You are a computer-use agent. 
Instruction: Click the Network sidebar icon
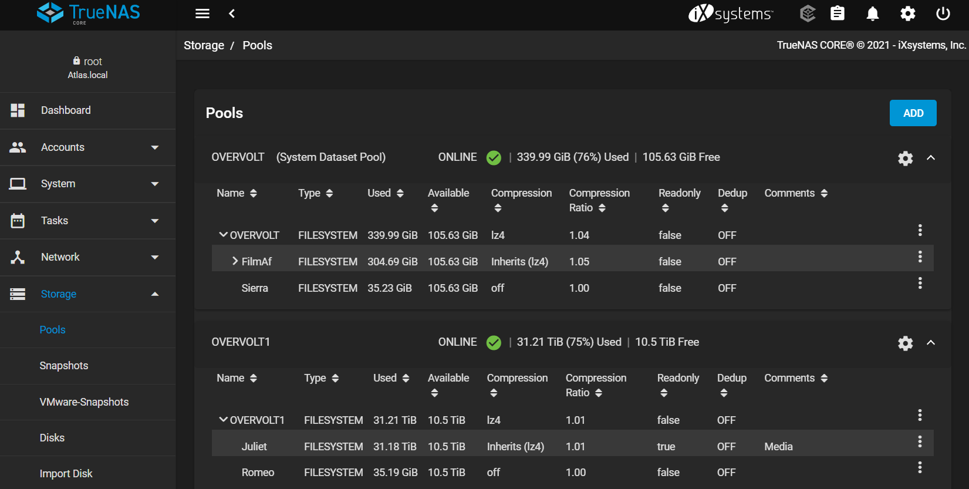click(x=18, y=257)
